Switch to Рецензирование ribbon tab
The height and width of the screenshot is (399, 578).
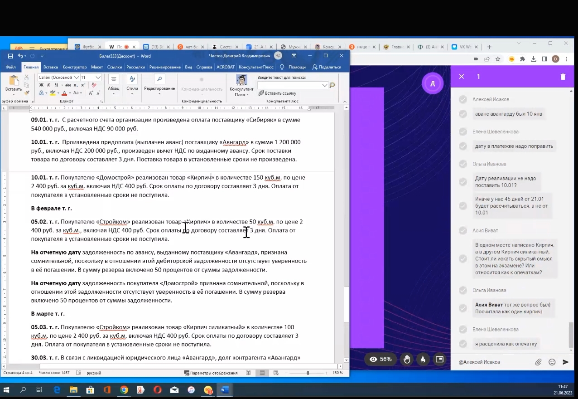[x=165, y=67]
